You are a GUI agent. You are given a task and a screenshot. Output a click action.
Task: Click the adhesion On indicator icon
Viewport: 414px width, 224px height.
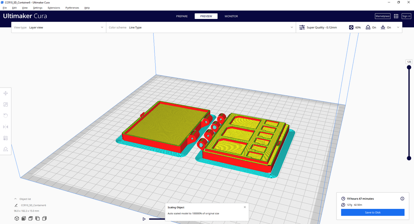click(383, 28)
